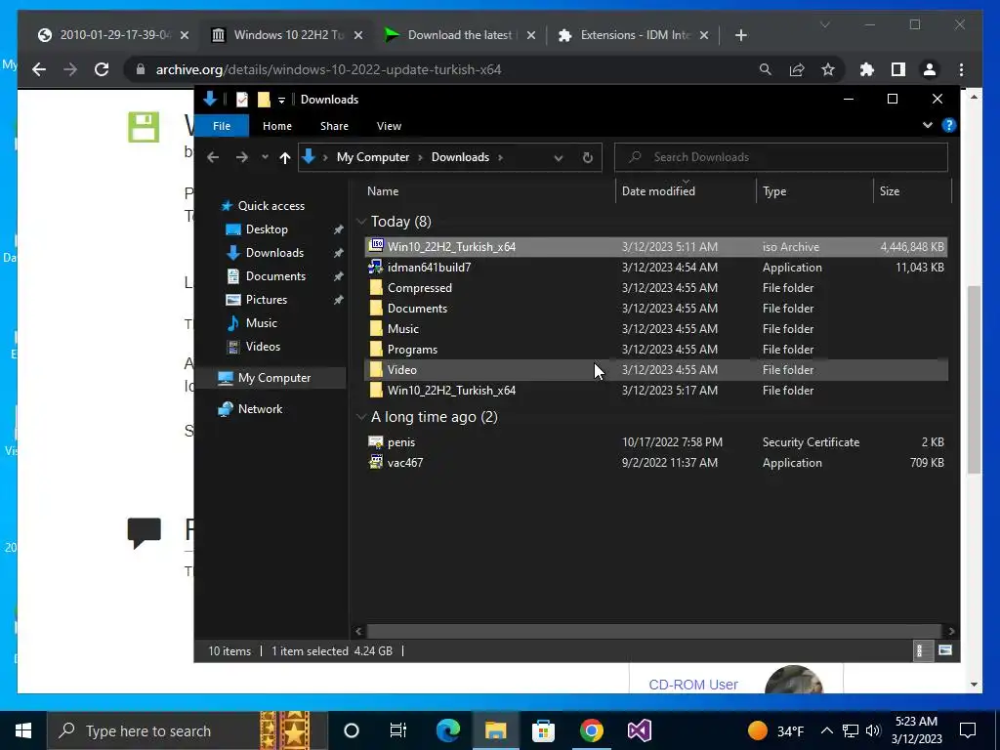
Task: Click the Forward arrow in File Explorer
Action: tap(242, 157)
